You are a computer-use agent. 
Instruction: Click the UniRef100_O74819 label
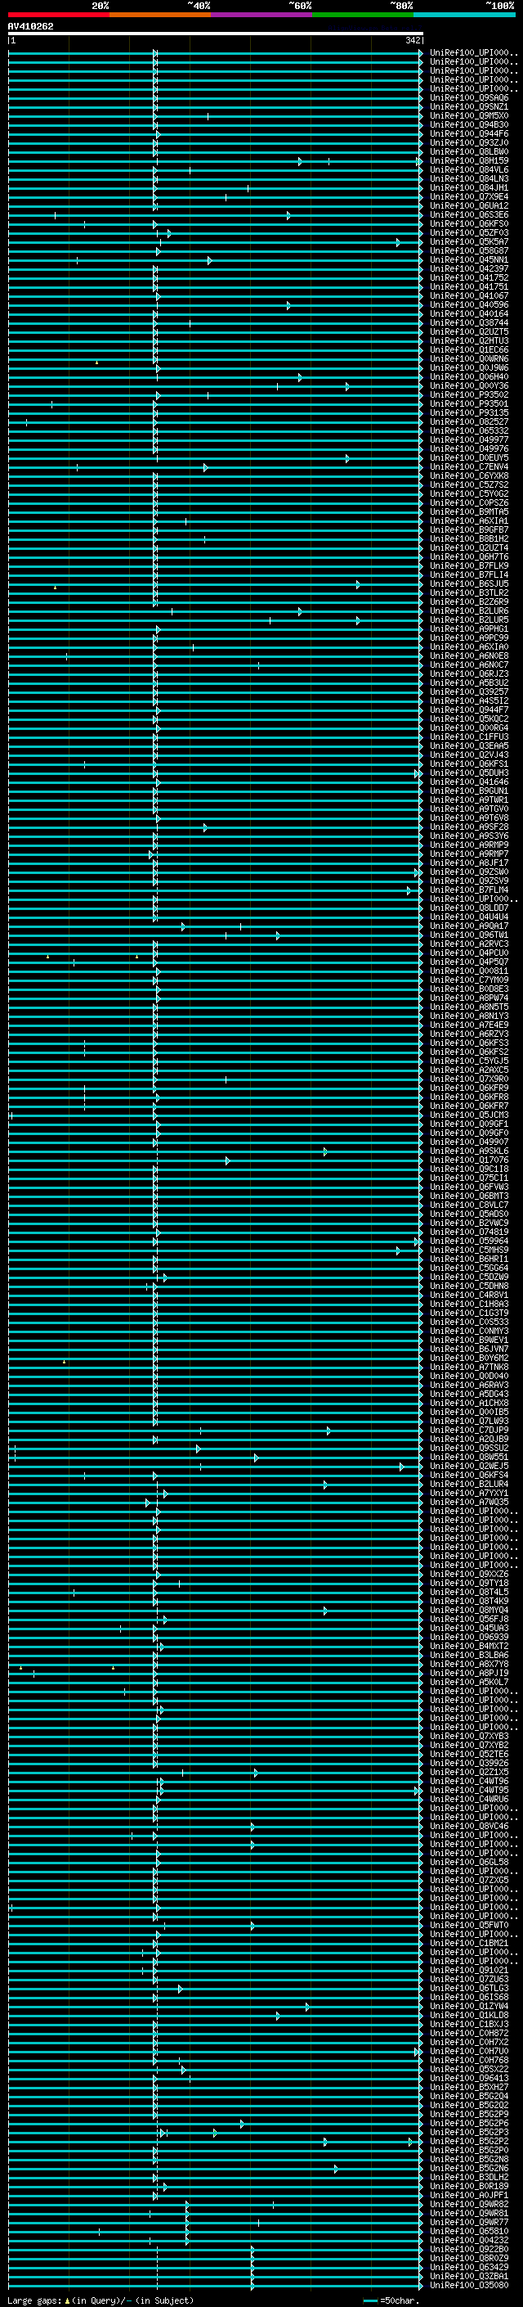point(469,1232)
